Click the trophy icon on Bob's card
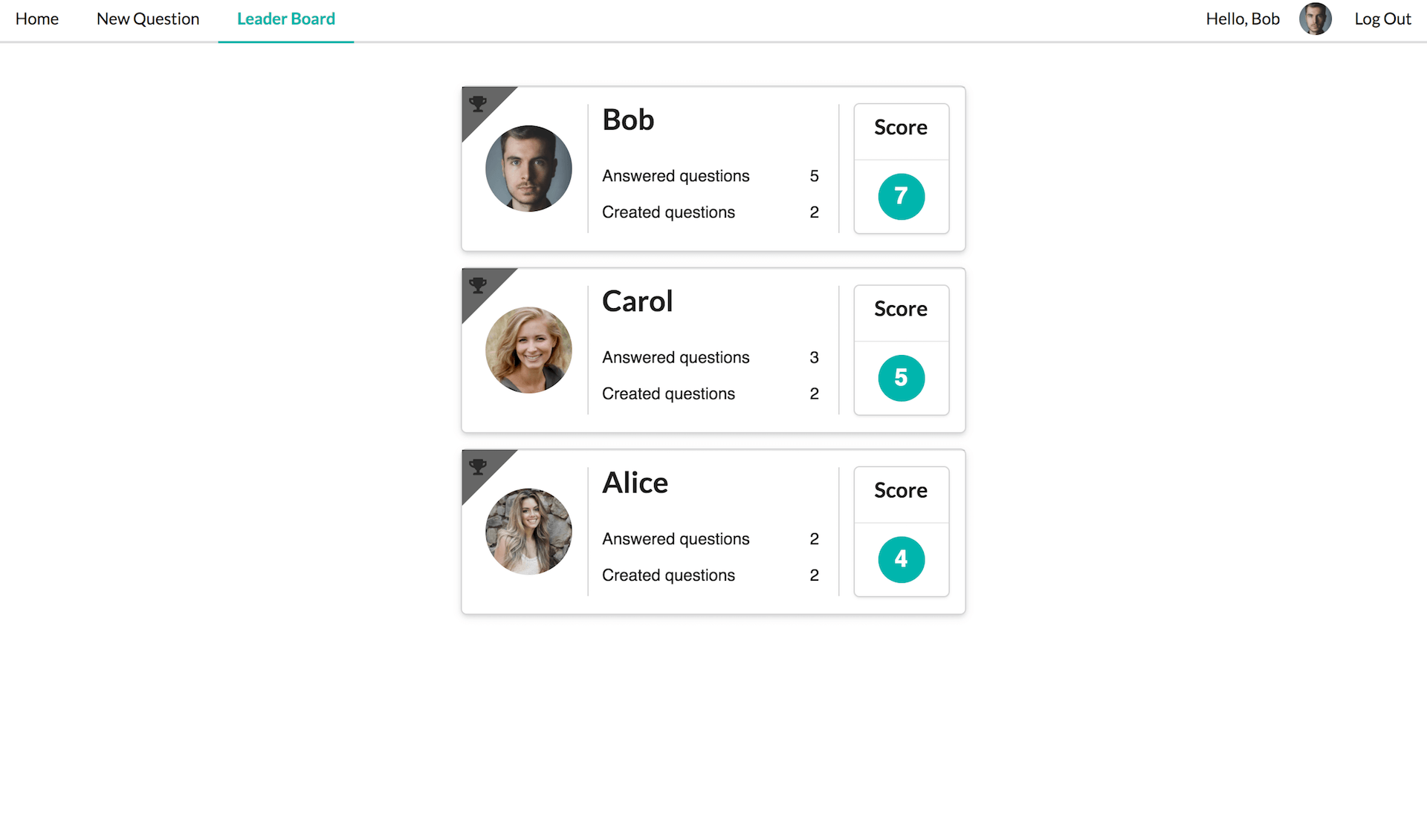Screen dimensions: 1427x825 tap(479, 105)
